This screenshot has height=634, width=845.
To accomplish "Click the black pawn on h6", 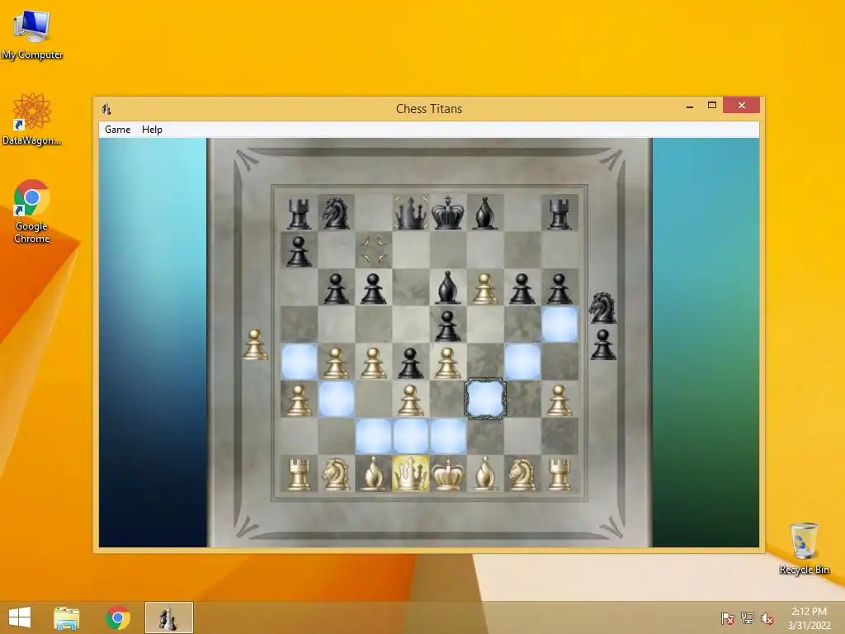I will (x=559, y=288).
